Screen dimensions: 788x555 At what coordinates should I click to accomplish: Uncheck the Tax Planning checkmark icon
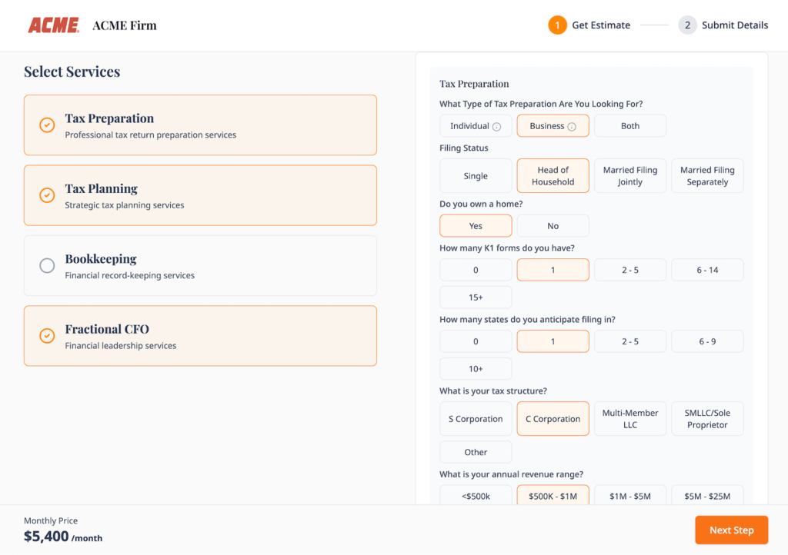pyautogui.click(x=47, y=194)
